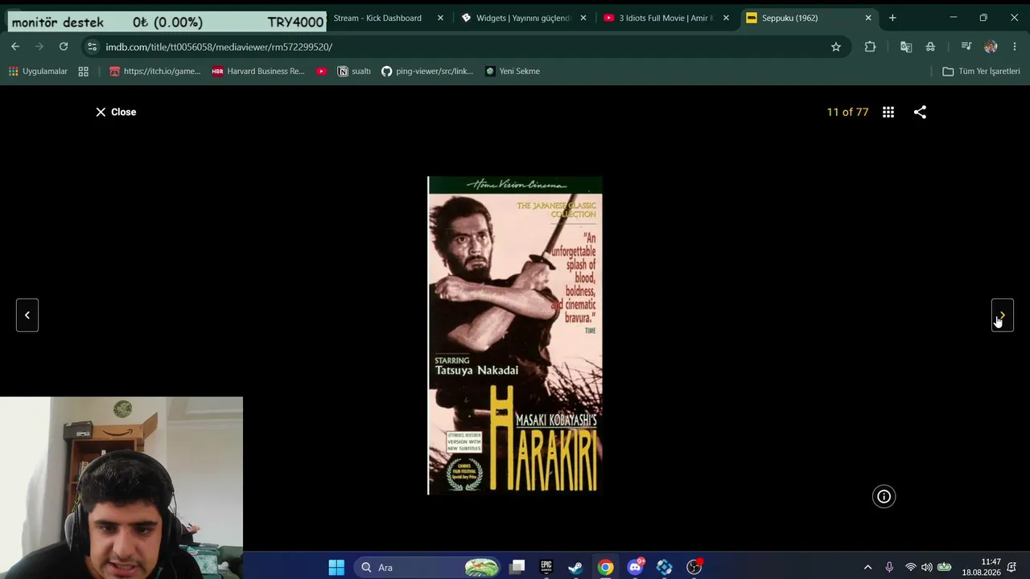Open the Yeni Sekme bookmark
The image size is (1030, 579).
pos(513,72)
